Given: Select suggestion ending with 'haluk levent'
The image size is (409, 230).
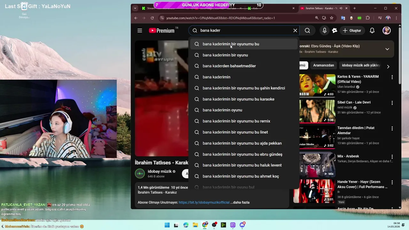Looking at the screenshot, I should [x=244, y=165].
